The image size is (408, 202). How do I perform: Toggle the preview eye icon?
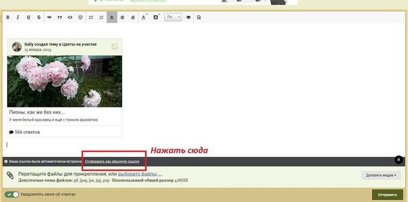tap(189, 17)
